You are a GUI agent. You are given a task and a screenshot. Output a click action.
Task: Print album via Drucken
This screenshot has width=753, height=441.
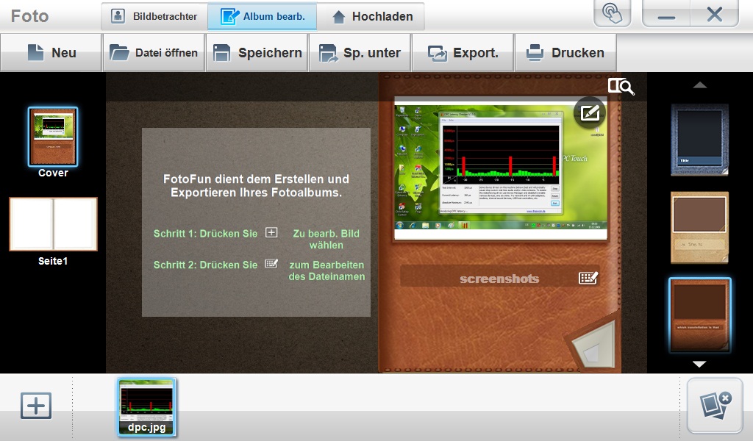[x=565, y=53]
